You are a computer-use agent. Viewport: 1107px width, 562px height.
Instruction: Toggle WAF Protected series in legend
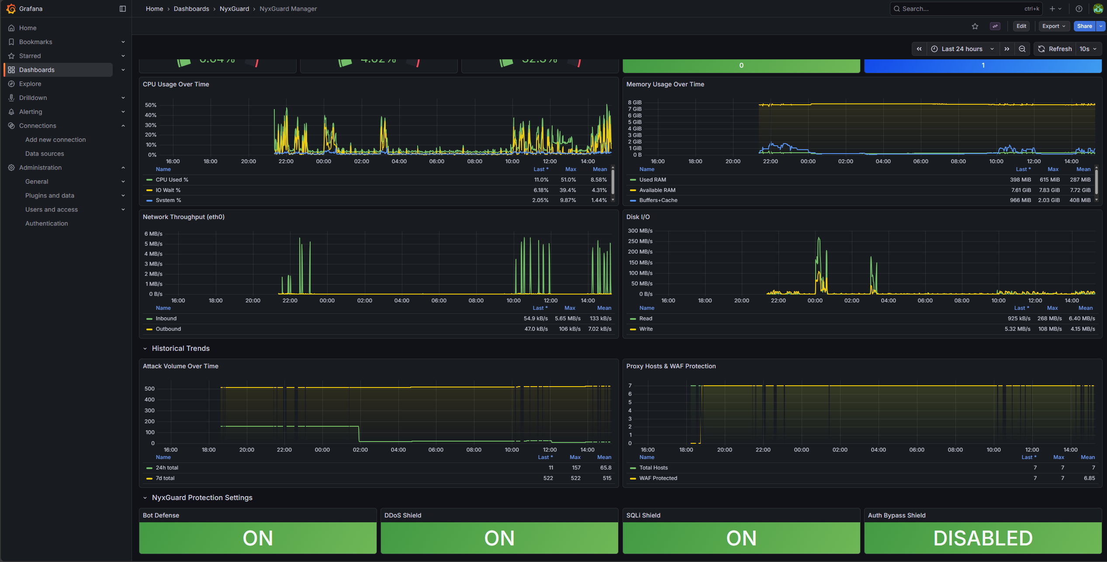(x=658, y=478)
